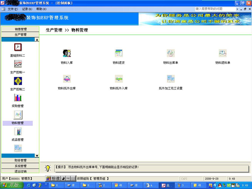Select the 生产控制一 chart icon
Image resolution: width=252 pixels, height=189 pixels.
[x=18, y=64]
